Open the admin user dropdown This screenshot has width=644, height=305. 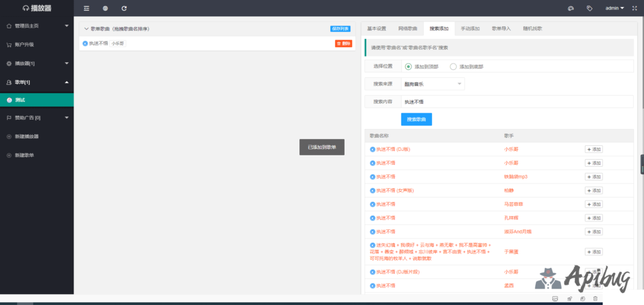pyautogui.click(x=614, y=8)
